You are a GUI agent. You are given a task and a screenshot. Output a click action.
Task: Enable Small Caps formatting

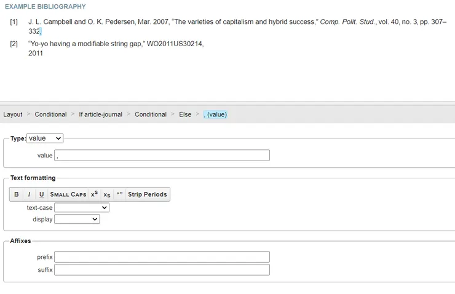[68, 194]
